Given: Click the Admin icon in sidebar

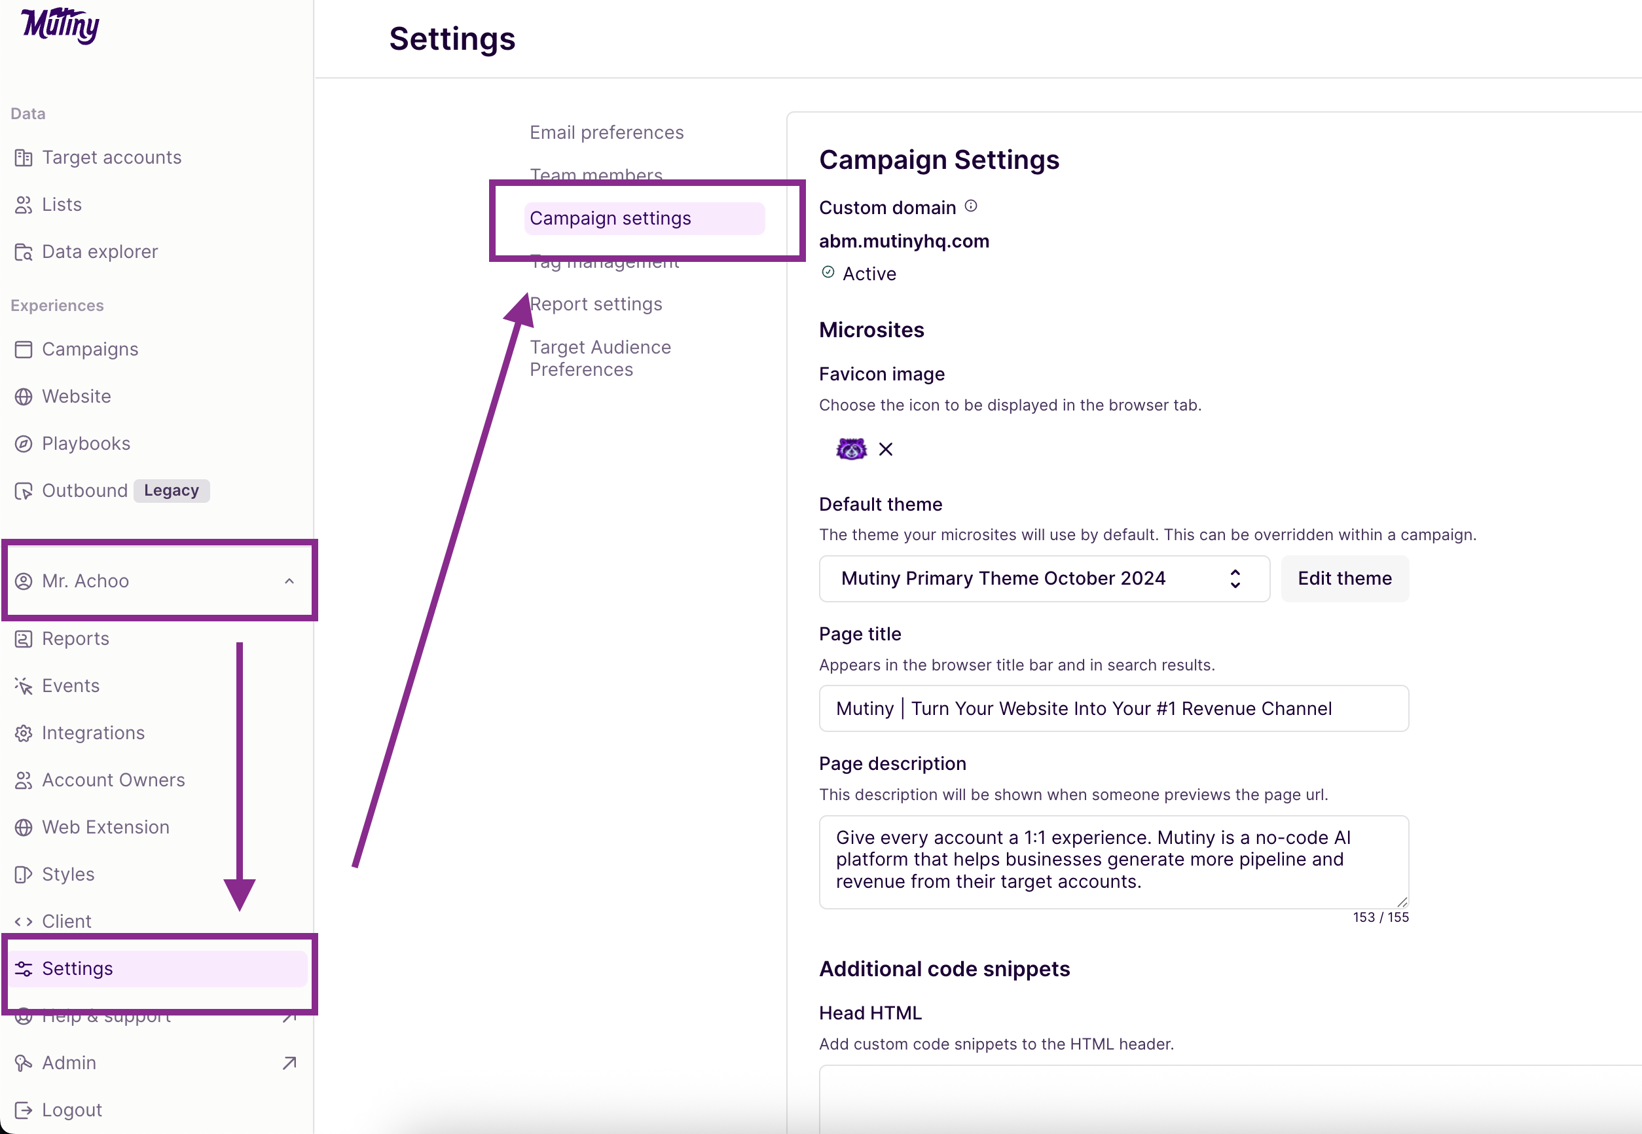Looking at the screenshot, I should [24, 1063].
